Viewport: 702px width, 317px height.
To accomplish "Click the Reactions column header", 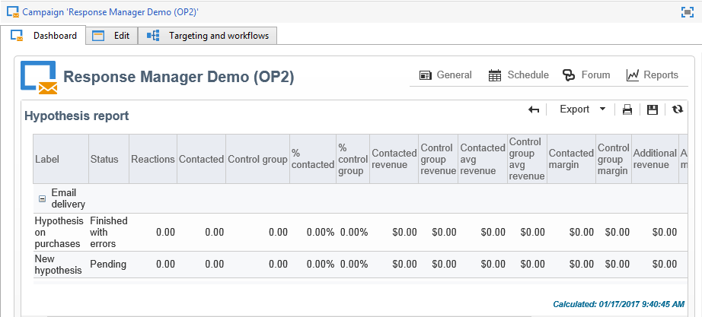I will pos(153,159).
